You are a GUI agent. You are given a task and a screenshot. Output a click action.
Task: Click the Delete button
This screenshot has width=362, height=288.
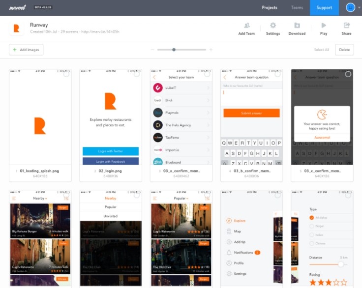pos(344,50)
